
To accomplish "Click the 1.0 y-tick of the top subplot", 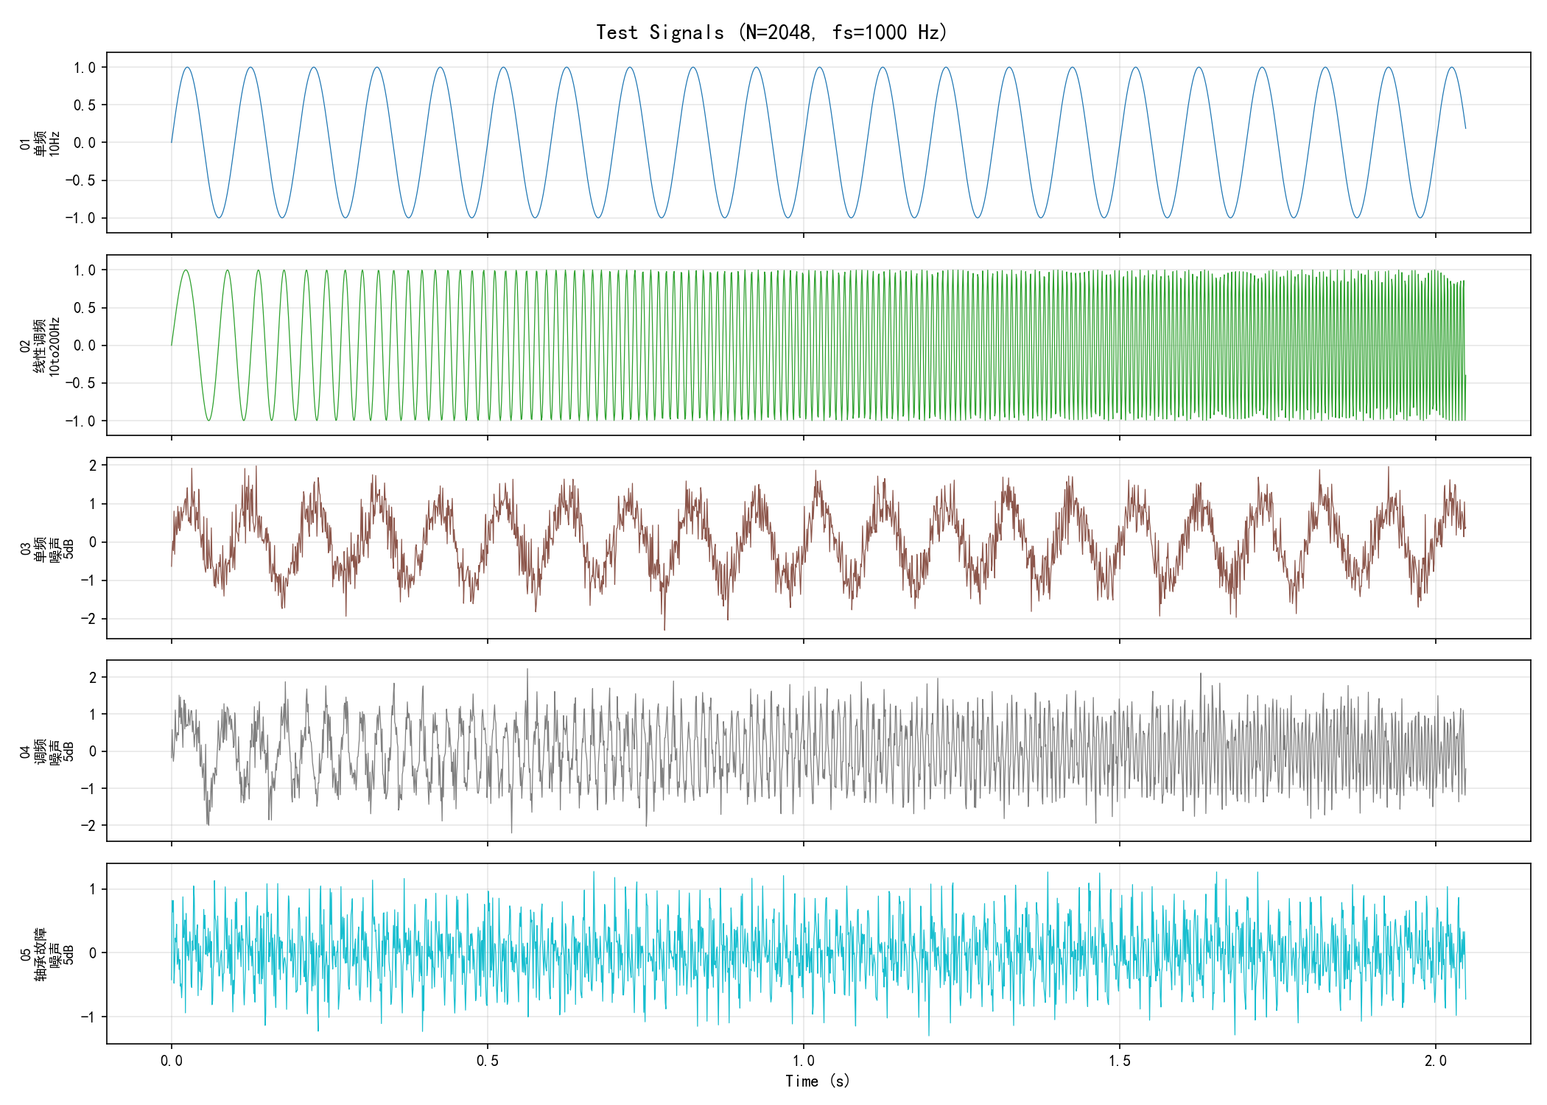I will 85,68.
